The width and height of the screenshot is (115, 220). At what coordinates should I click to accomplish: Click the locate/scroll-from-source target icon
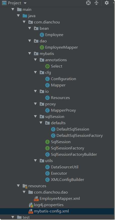[88, 3]
